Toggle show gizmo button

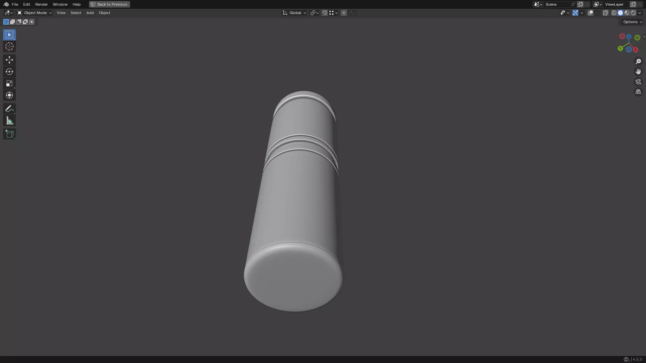[x=575, y=13]
